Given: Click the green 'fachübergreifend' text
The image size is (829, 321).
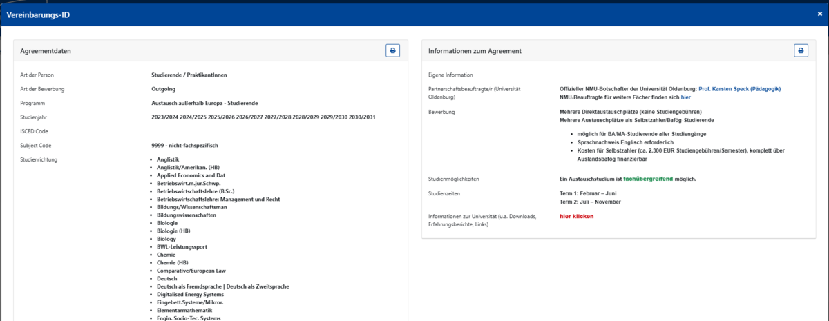Looking at the screenshot, I should point(648,179).
